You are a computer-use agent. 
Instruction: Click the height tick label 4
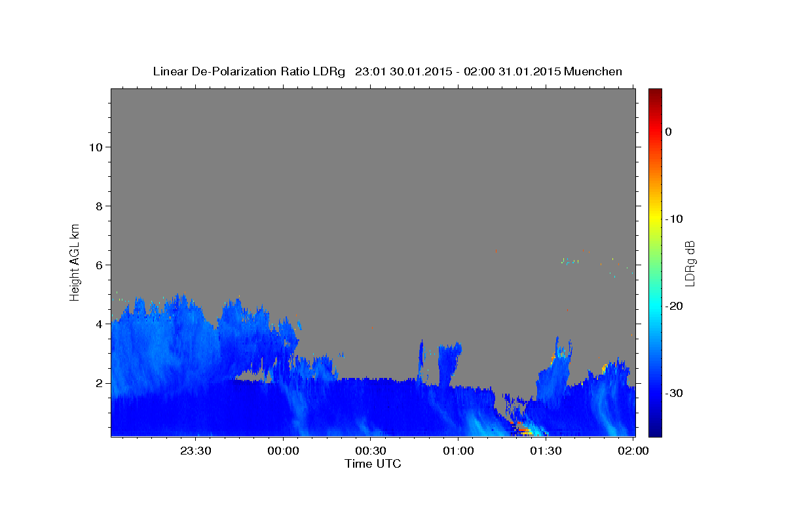coord(98,324)
